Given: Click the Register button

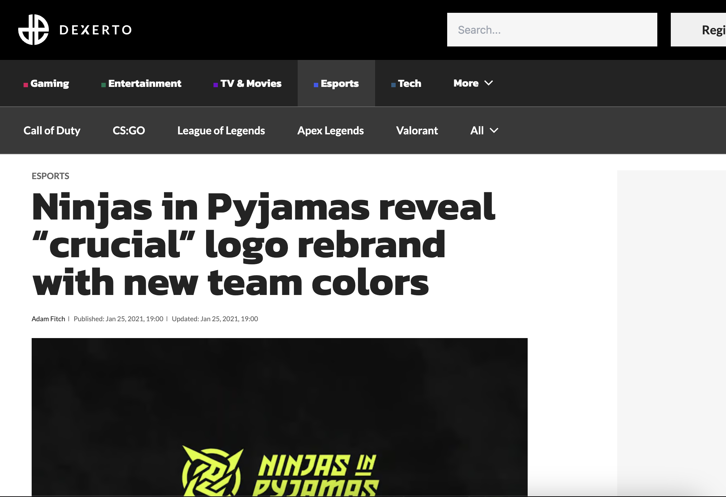Looking at the screenshot, I should point(698,30).
